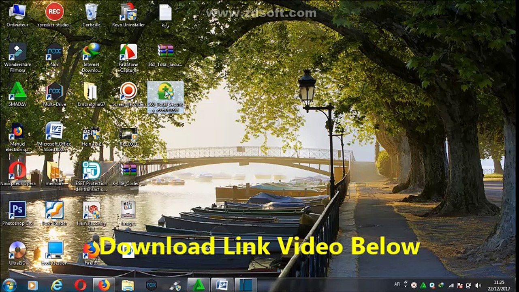Launch Nox Multi-Drive shortcut

point(54,94)
